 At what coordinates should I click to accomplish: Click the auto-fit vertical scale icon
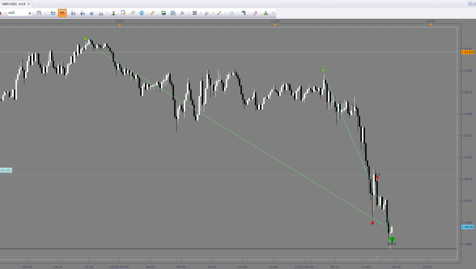[113, 13]
